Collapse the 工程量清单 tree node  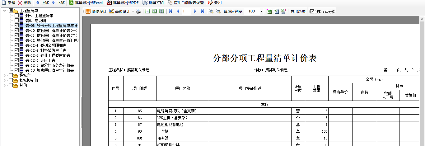4,11
